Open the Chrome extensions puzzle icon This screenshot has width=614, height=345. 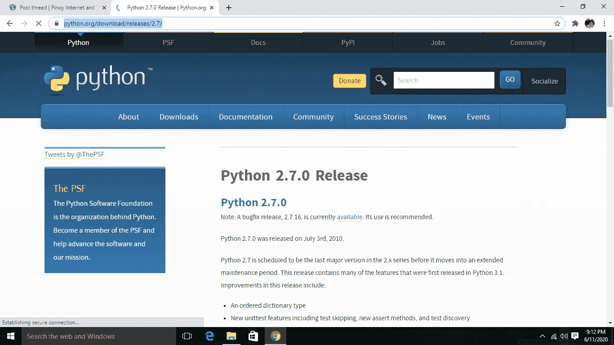pos(575,23)
